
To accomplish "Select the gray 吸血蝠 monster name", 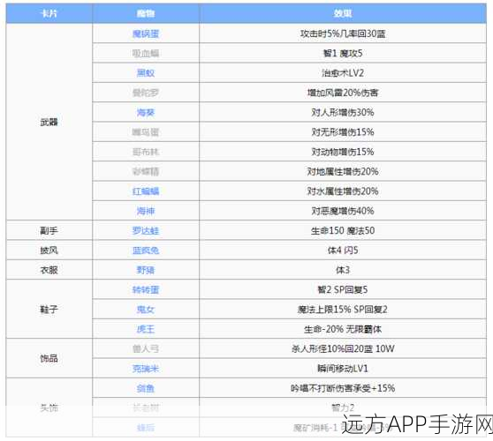I will [146, 53].
